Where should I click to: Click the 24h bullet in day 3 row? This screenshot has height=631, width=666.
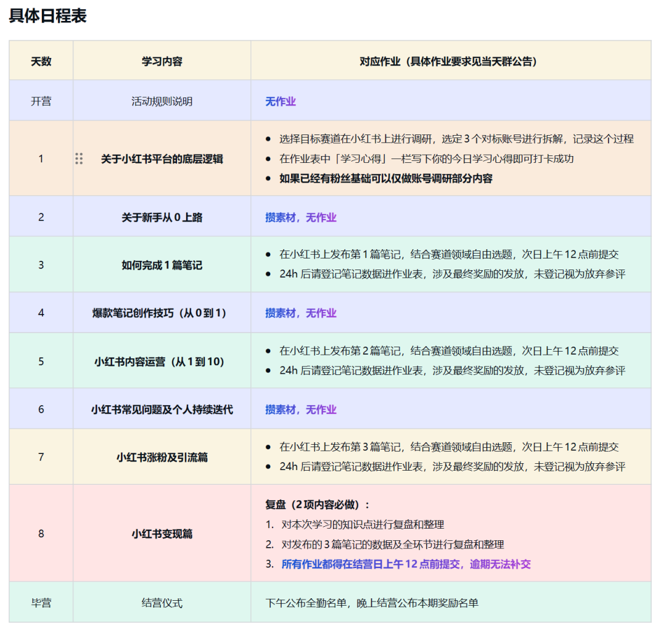453,274
